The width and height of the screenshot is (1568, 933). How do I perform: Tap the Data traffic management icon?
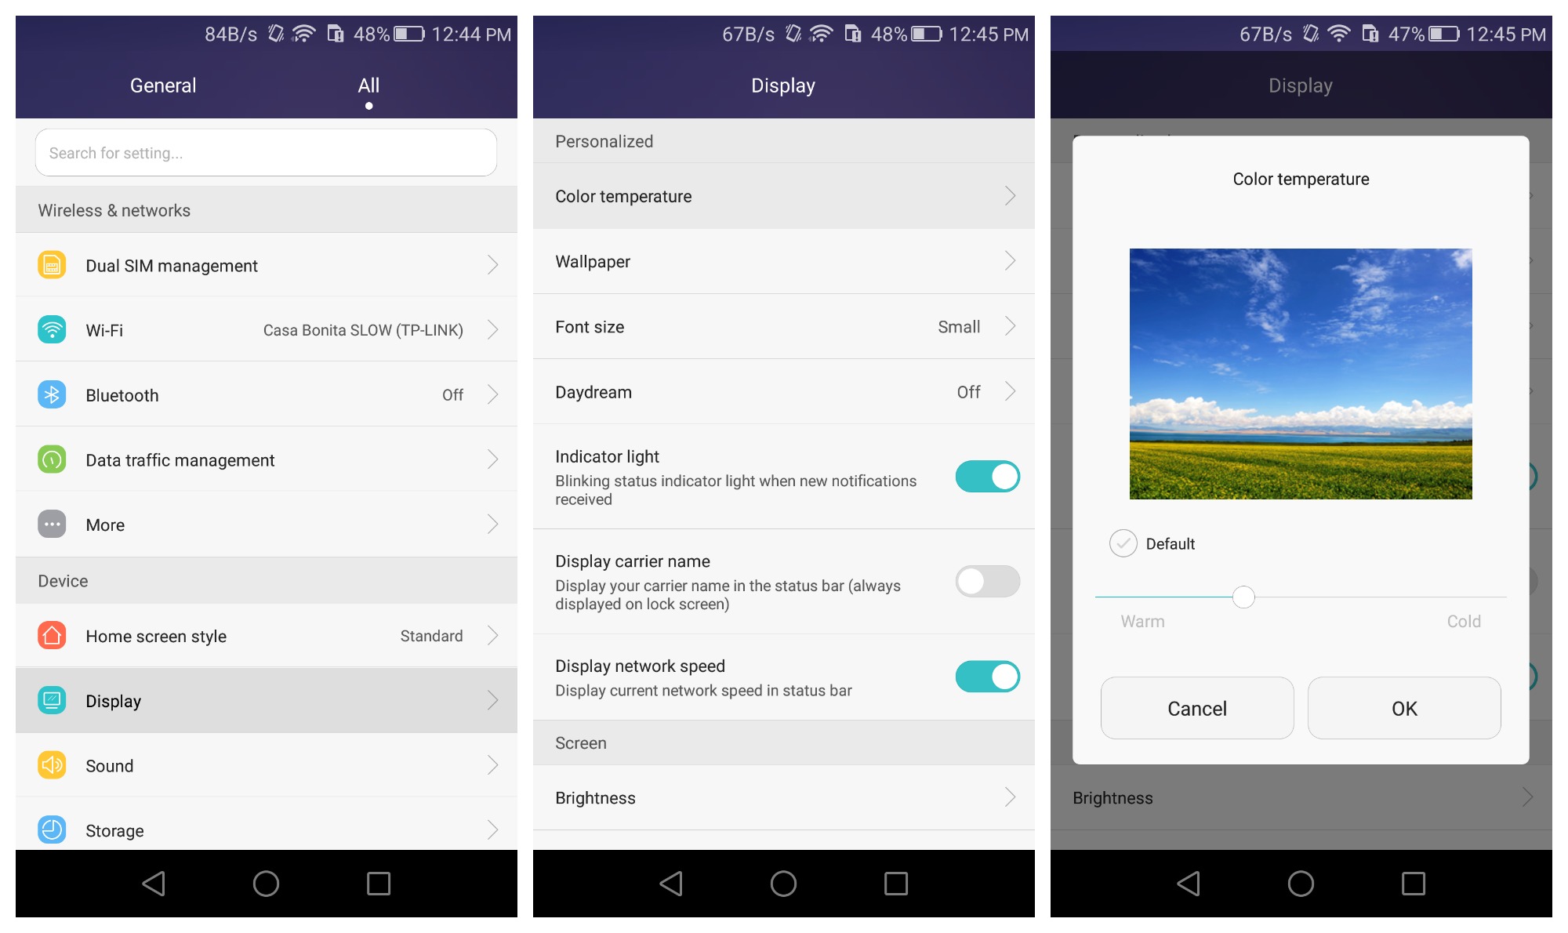point(53,458)
